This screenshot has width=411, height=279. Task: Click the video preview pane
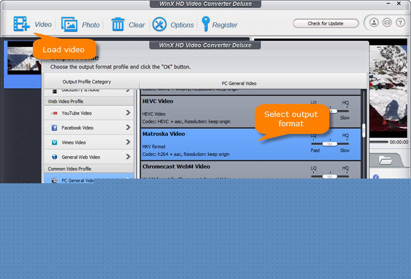[x=388, y=88]
